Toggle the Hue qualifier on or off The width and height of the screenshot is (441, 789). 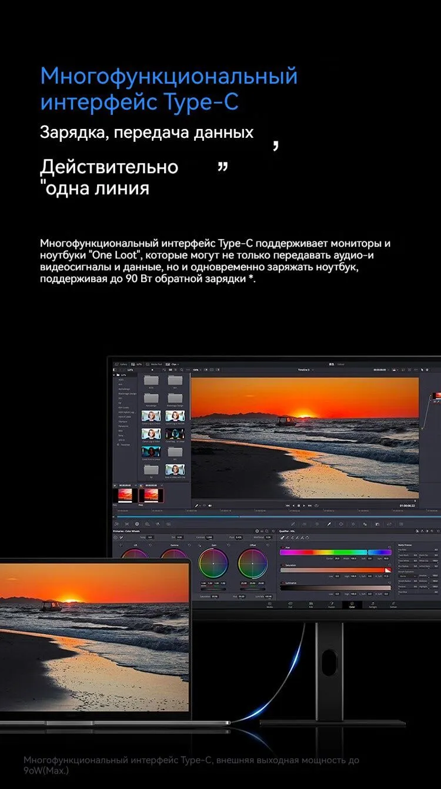(x=282, y=547)
